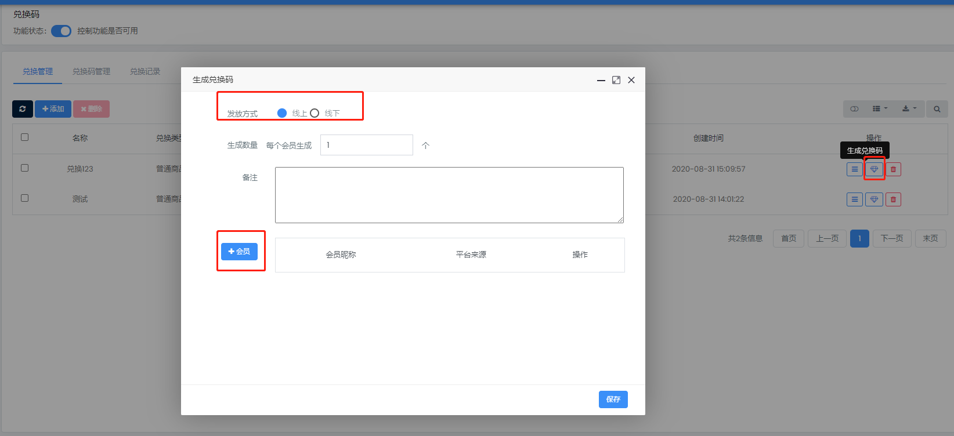
Task: Click the 添加 add button
Action: [x=53, y=109]
